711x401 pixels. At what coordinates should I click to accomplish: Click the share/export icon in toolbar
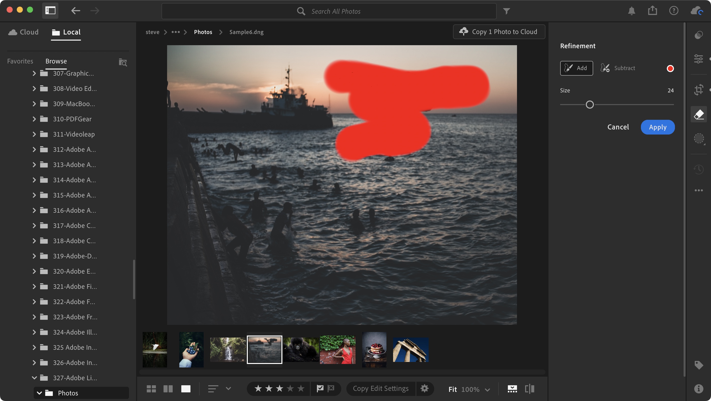[x=652, y=11]
